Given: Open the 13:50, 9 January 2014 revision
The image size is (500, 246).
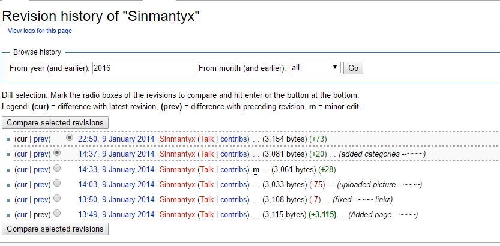Looking at the screenshot, I should pyautogui.click(x=116, y=199).
